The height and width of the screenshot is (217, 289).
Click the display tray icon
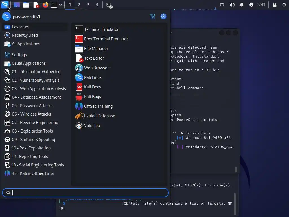(x=222, y=5)
